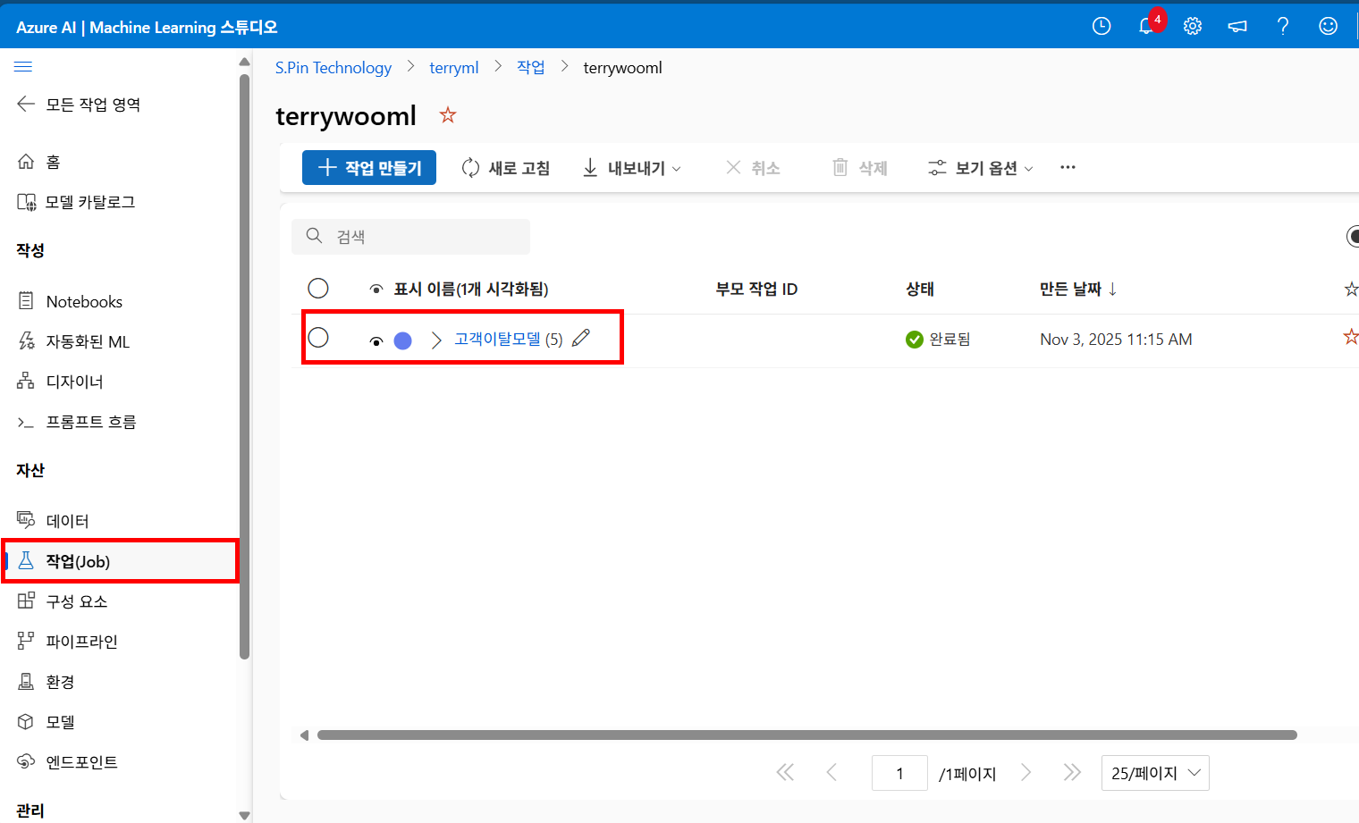Click the 자동화된 ML icon
The image size is (1359, 823).
click(26, 341)
